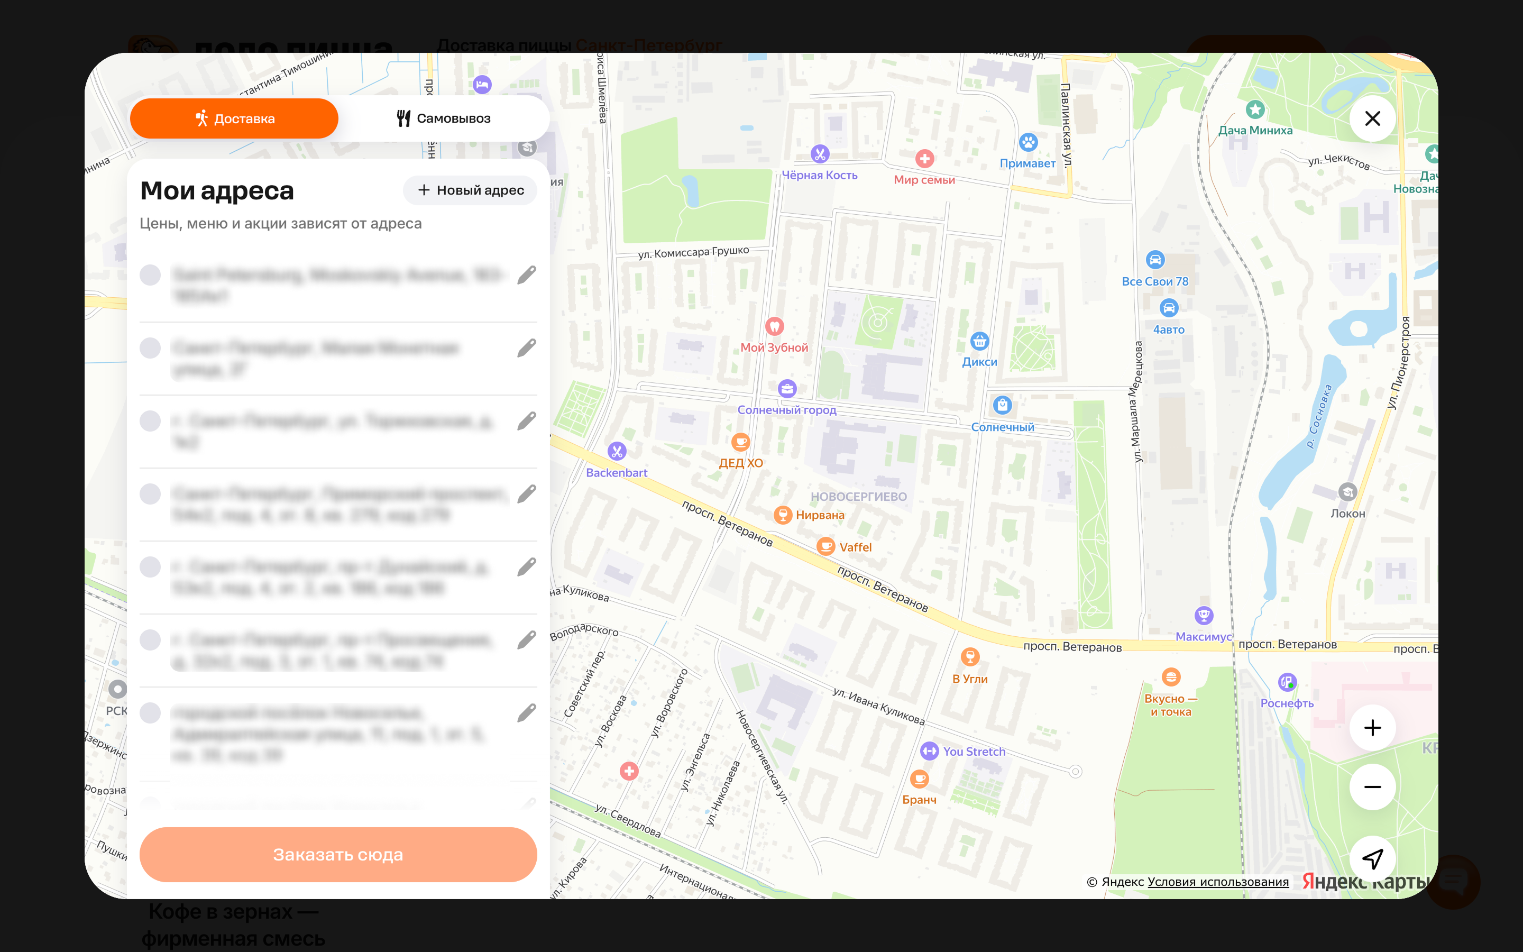This screenshot has height=952, width=1523.
Task: Open the Примавет vet clinic marker
Action: point(1029,142)
